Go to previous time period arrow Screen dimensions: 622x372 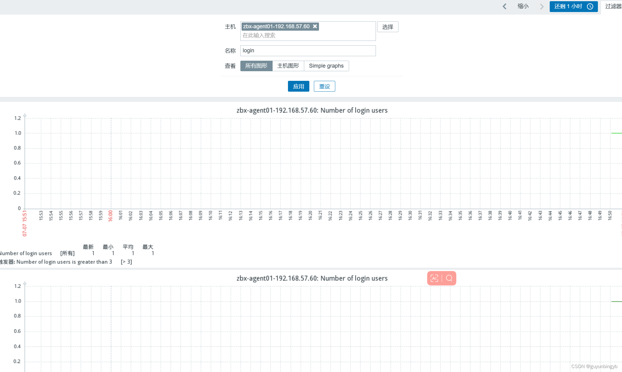tap(505, 6)
